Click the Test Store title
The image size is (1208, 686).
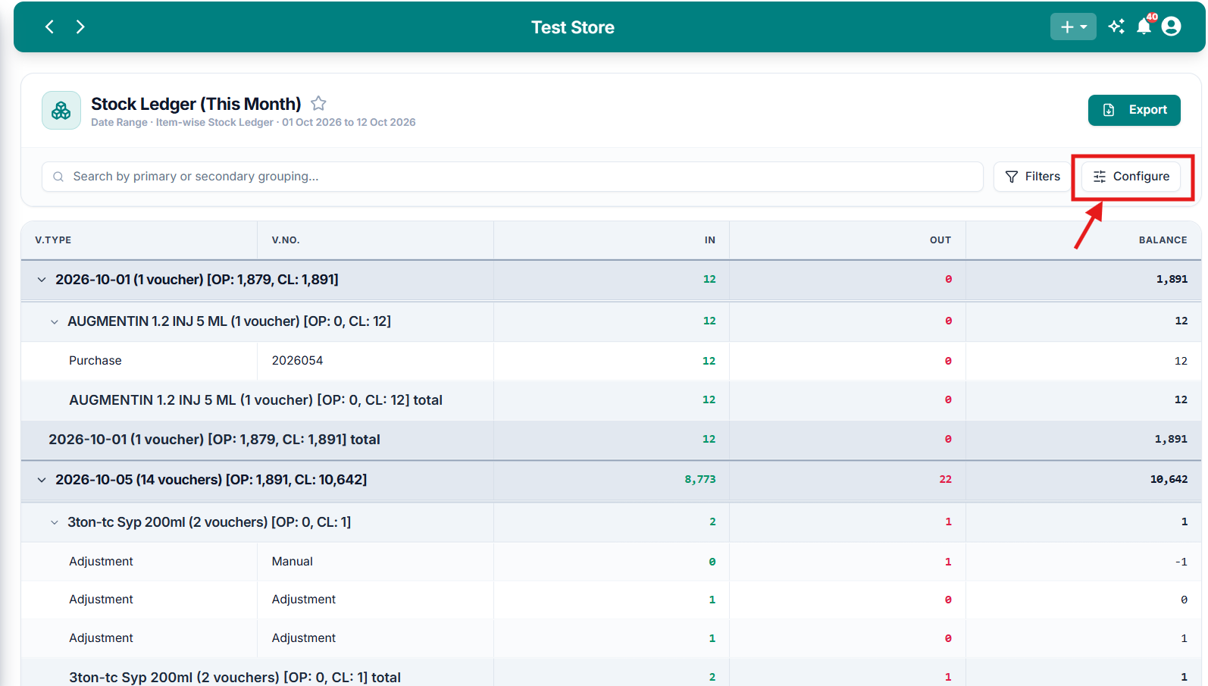(x=572, y=27)
